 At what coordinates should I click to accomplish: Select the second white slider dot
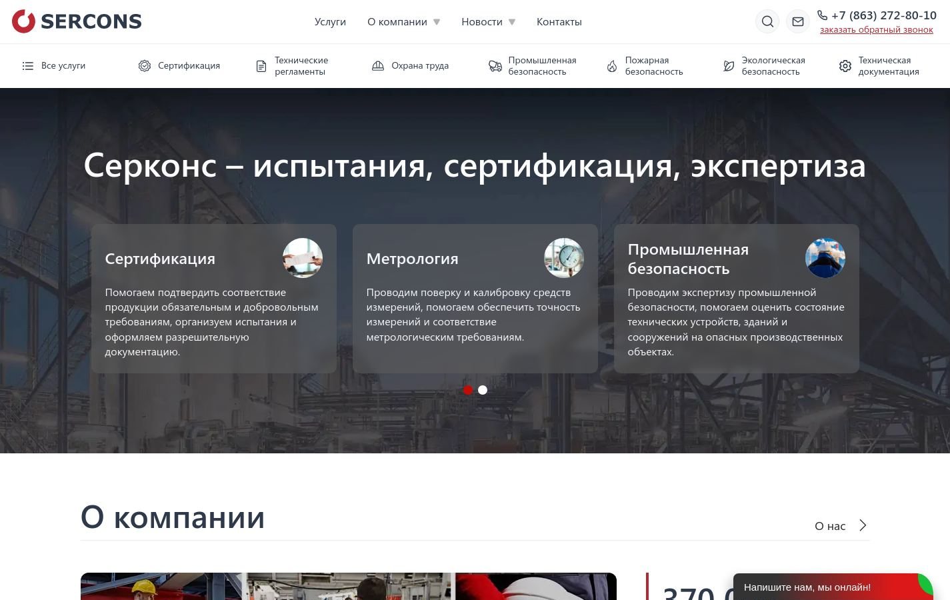coord(483,390)
